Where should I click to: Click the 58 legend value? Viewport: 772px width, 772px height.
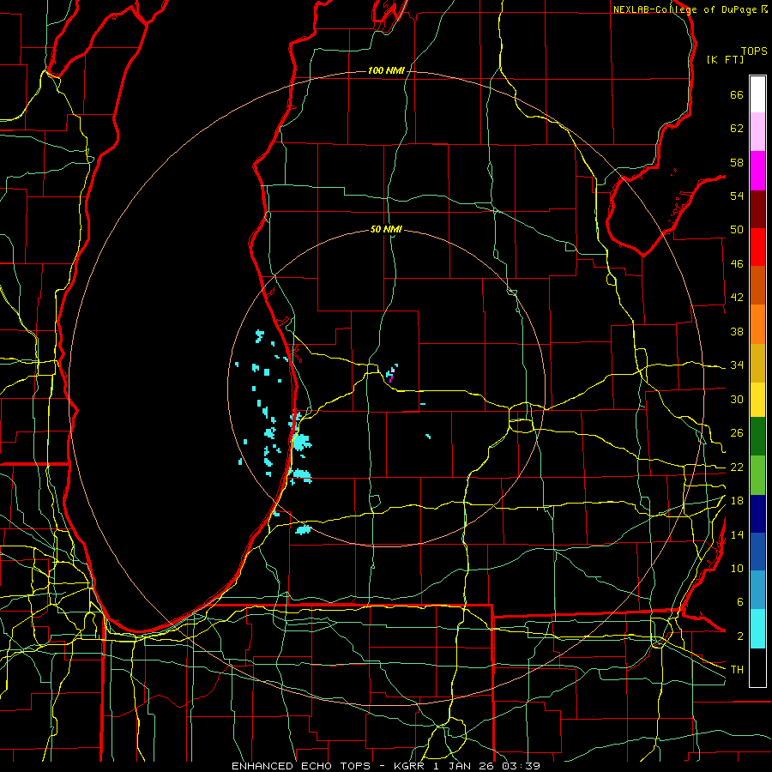pos(737,162)
